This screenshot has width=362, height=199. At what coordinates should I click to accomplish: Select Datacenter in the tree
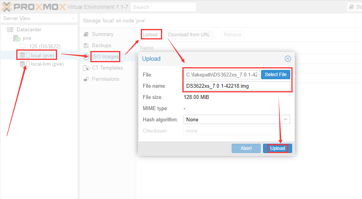29,30
